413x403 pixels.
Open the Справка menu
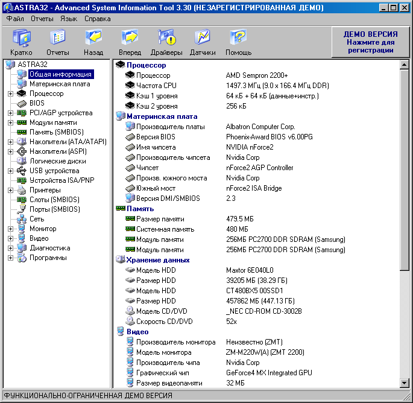[97, 19]
